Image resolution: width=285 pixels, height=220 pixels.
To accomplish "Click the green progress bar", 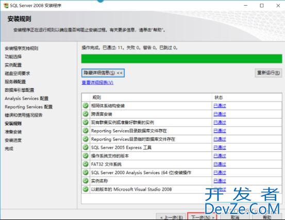I will tap(181, 59).
